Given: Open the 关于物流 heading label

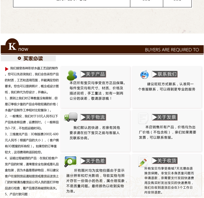Looking at the screenshot, I should pyautogui.click(x=93, y=117).
